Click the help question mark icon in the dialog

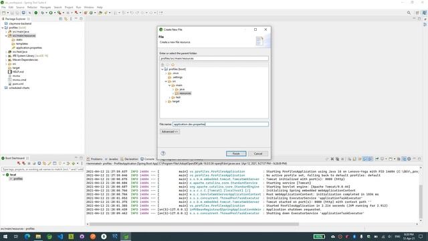(163, 153)
